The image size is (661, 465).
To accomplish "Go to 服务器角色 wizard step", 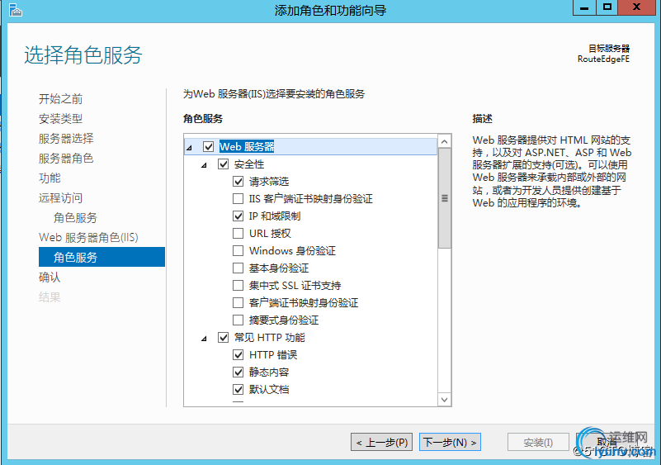I will (66, 159).
